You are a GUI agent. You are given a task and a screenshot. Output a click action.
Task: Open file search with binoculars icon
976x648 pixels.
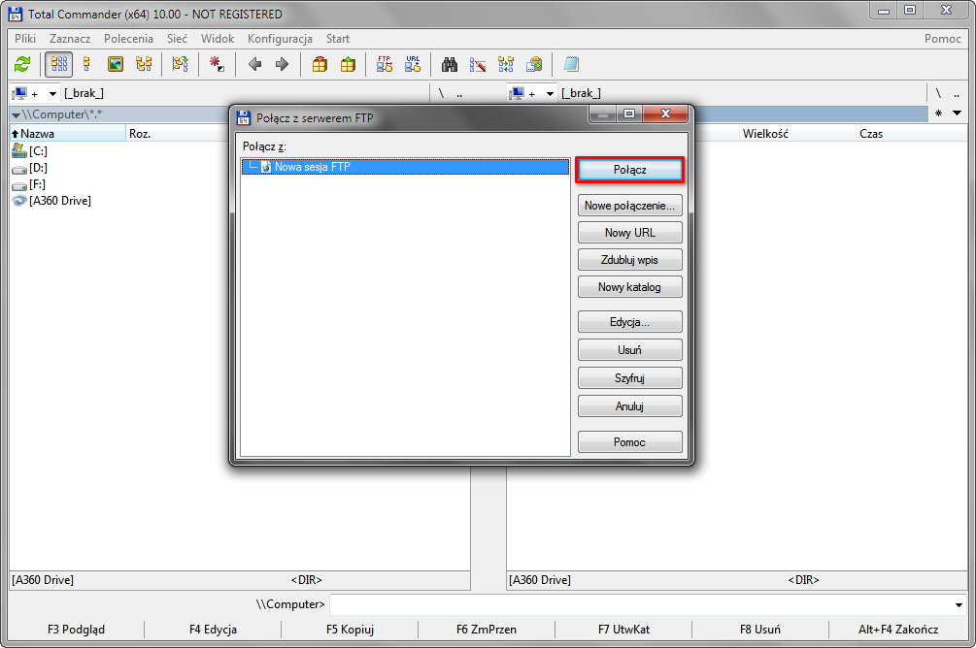coord(450,64)
